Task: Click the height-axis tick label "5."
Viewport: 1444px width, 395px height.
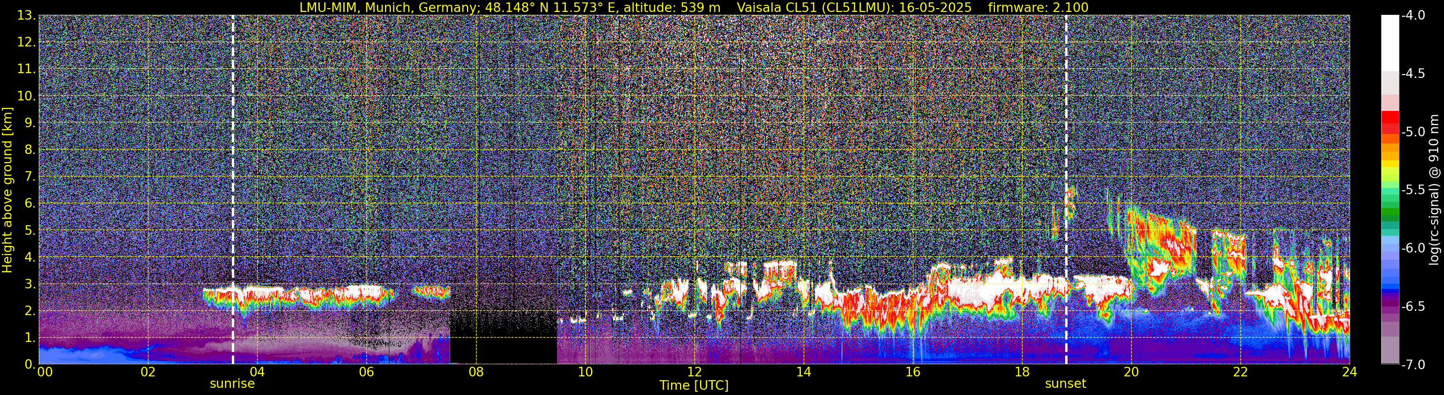Action: coord(30,230)
